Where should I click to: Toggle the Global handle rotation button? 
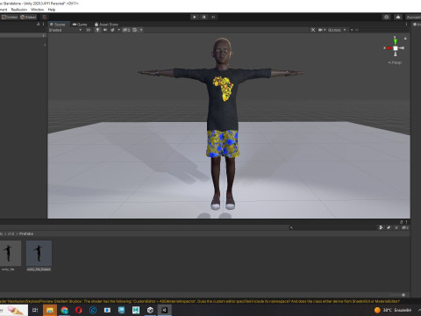pyautogui.click(x=28, y=18)
